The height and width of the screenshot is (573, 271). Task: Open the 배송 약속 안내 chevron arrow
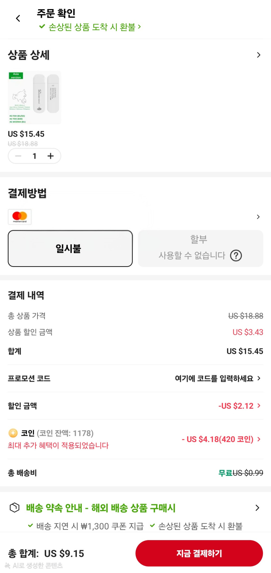click(x=257, y=508)
